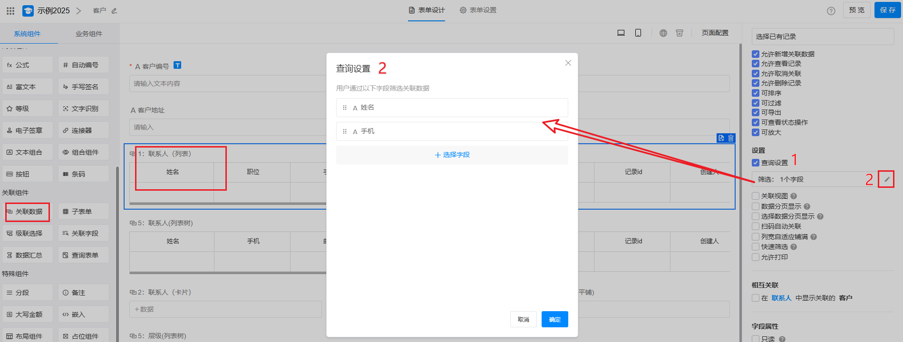
Task: Click the 确定 button
Action: tap(554, 319)
